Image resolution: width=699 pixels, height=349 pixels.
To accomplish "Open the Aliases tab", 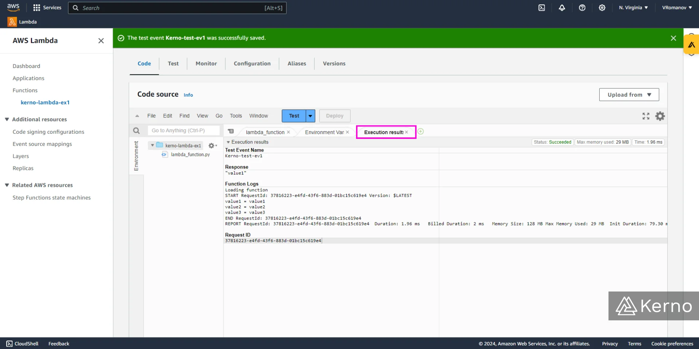I will (x=297, y=64).
